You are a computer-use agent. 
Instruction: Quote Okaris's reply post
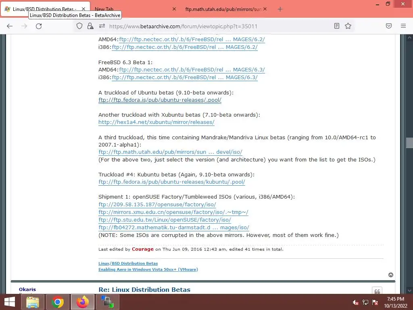377,291
